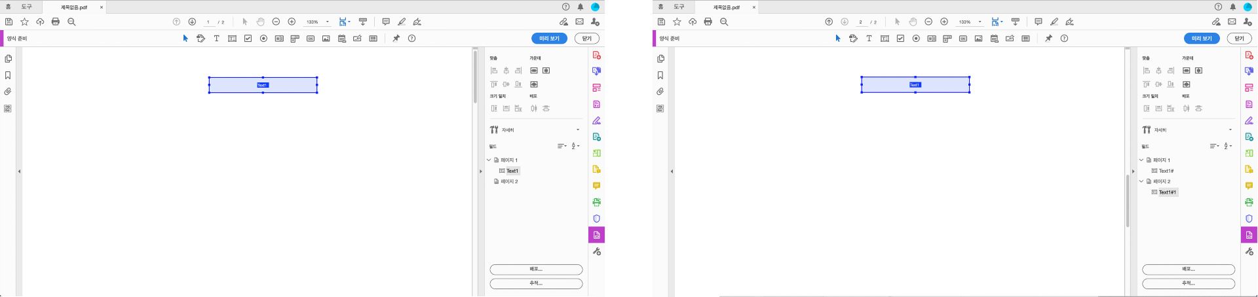Select the signature field tool in the left window
The image size is (1258, 297).
pos(358,39)
